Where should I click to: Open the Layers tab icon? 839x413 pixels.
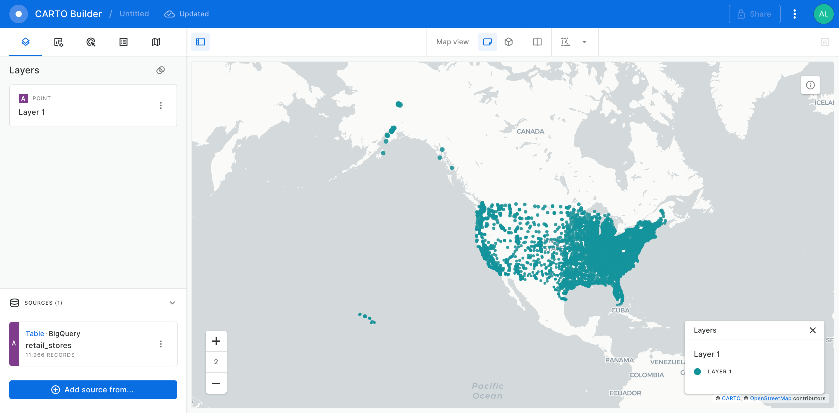[25, 42]
